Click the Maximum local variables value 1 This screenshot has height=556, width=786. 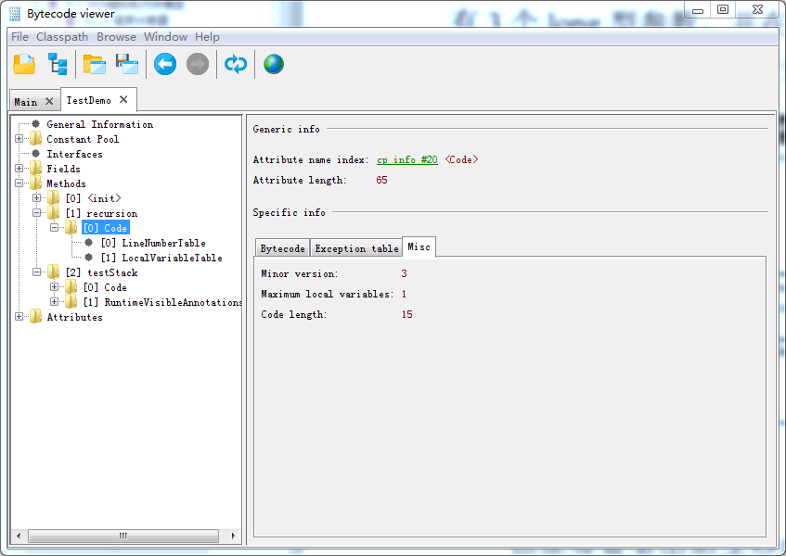click(x=404, y=294)
